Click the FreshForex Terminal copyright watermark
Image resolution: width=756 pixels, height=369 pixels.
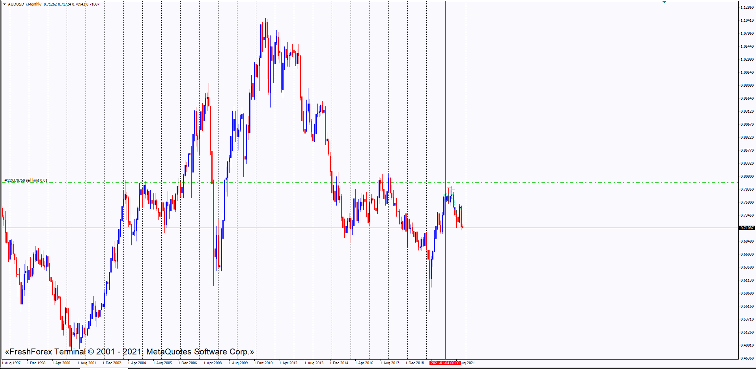pos(129,352)
